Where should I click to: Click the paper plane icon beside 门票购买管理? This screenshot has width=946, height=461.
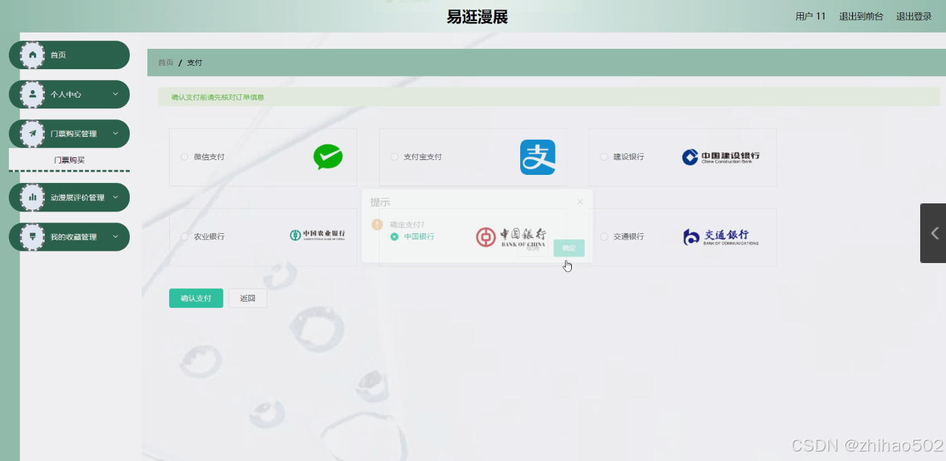pos(33,134)
